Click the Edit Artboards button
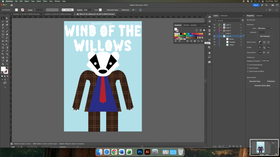This screenshot has height=157, width=280. (265, 36)
